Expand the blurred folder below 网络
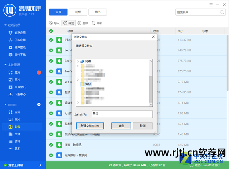This screenshot has height=169, width=229. [x=78, y=66]
